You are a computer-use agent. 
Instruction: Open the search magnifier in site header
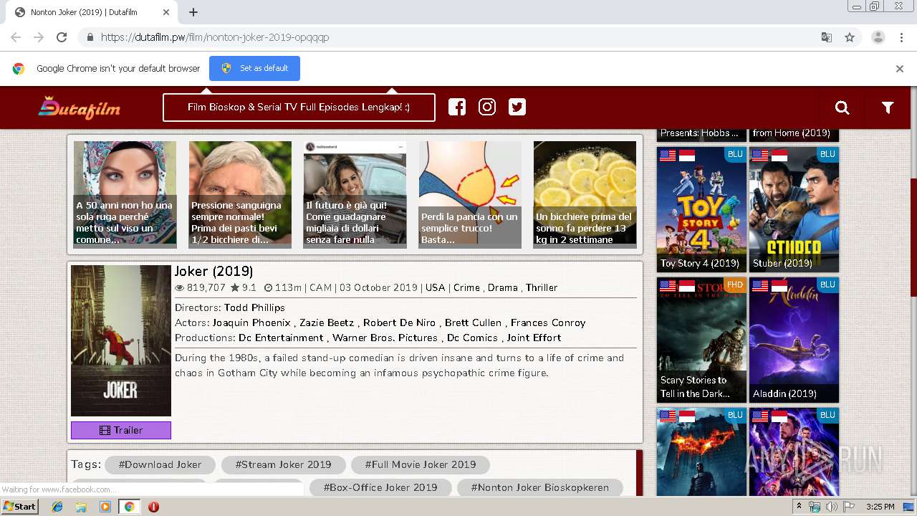pos(842,107)
